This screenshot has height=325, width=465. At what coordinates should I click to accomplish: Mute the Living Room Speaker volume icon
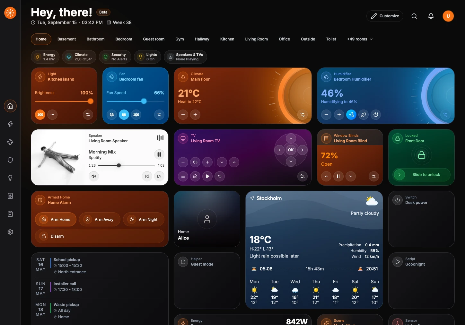coord(94,176)
